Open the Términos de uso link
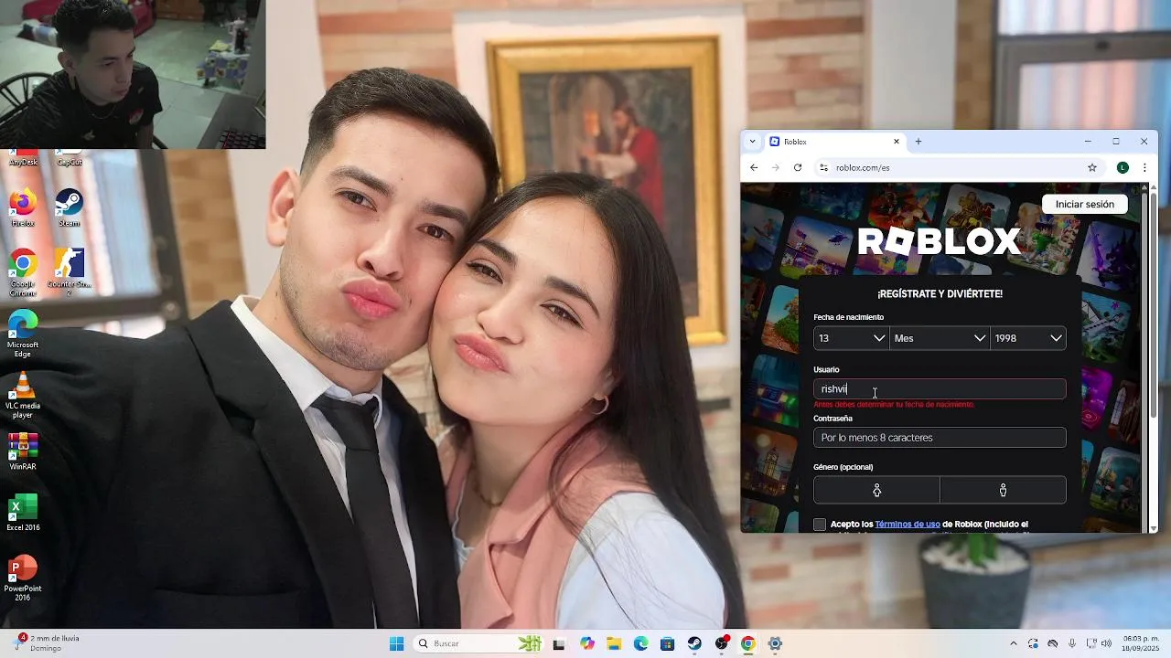The width and height of the screenshot is (1171, 658). (x=908, y=525)
